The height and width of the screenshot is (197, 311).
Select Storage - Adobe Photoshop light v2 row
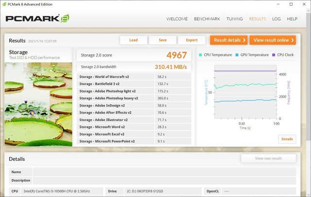pos(134,91)
